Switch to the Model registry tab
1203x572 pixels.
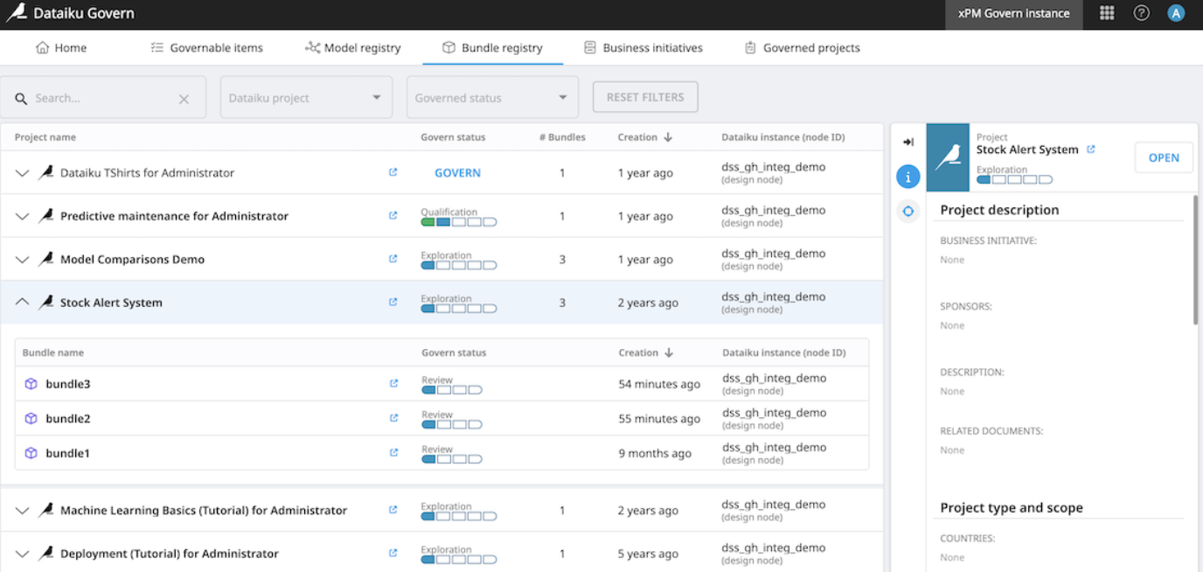[x=352, y=47]
